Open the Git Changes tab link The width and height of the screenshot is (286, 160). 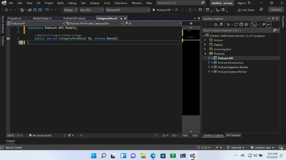point(233,135)
